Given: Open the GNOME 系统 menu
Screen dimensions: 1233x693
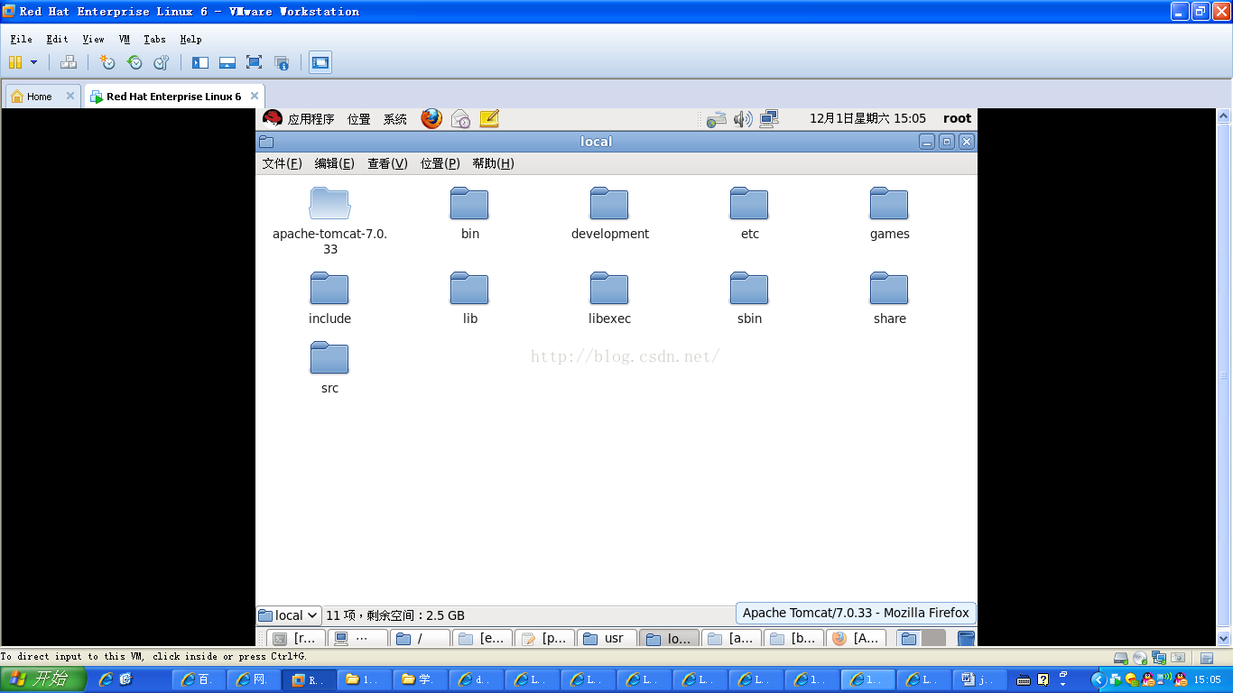Looking at the screenshot, I should 395,119.
